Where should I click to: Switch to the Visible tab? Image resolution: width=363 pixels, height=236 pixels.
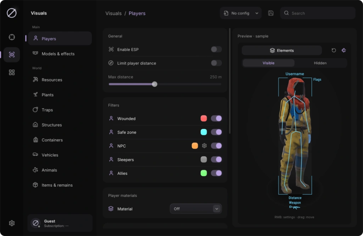pyautogui.click(x=269, y=63)
